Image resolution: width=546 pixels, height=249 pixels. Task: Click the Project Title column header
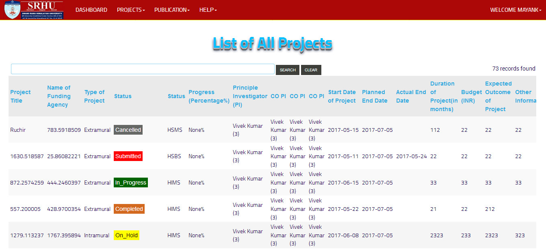[x=20, y=96]
